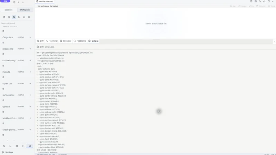Open bottom sidebar diff icon
This screenshot has height=155, width=276.
click(x=4, y=146)
